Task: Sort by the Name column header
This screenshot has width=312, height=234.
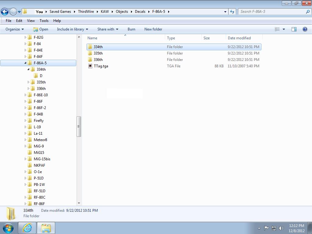Action: pos(126,38)
